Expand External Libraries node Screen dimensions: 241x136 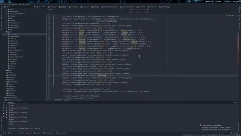(x=3, y=97)
